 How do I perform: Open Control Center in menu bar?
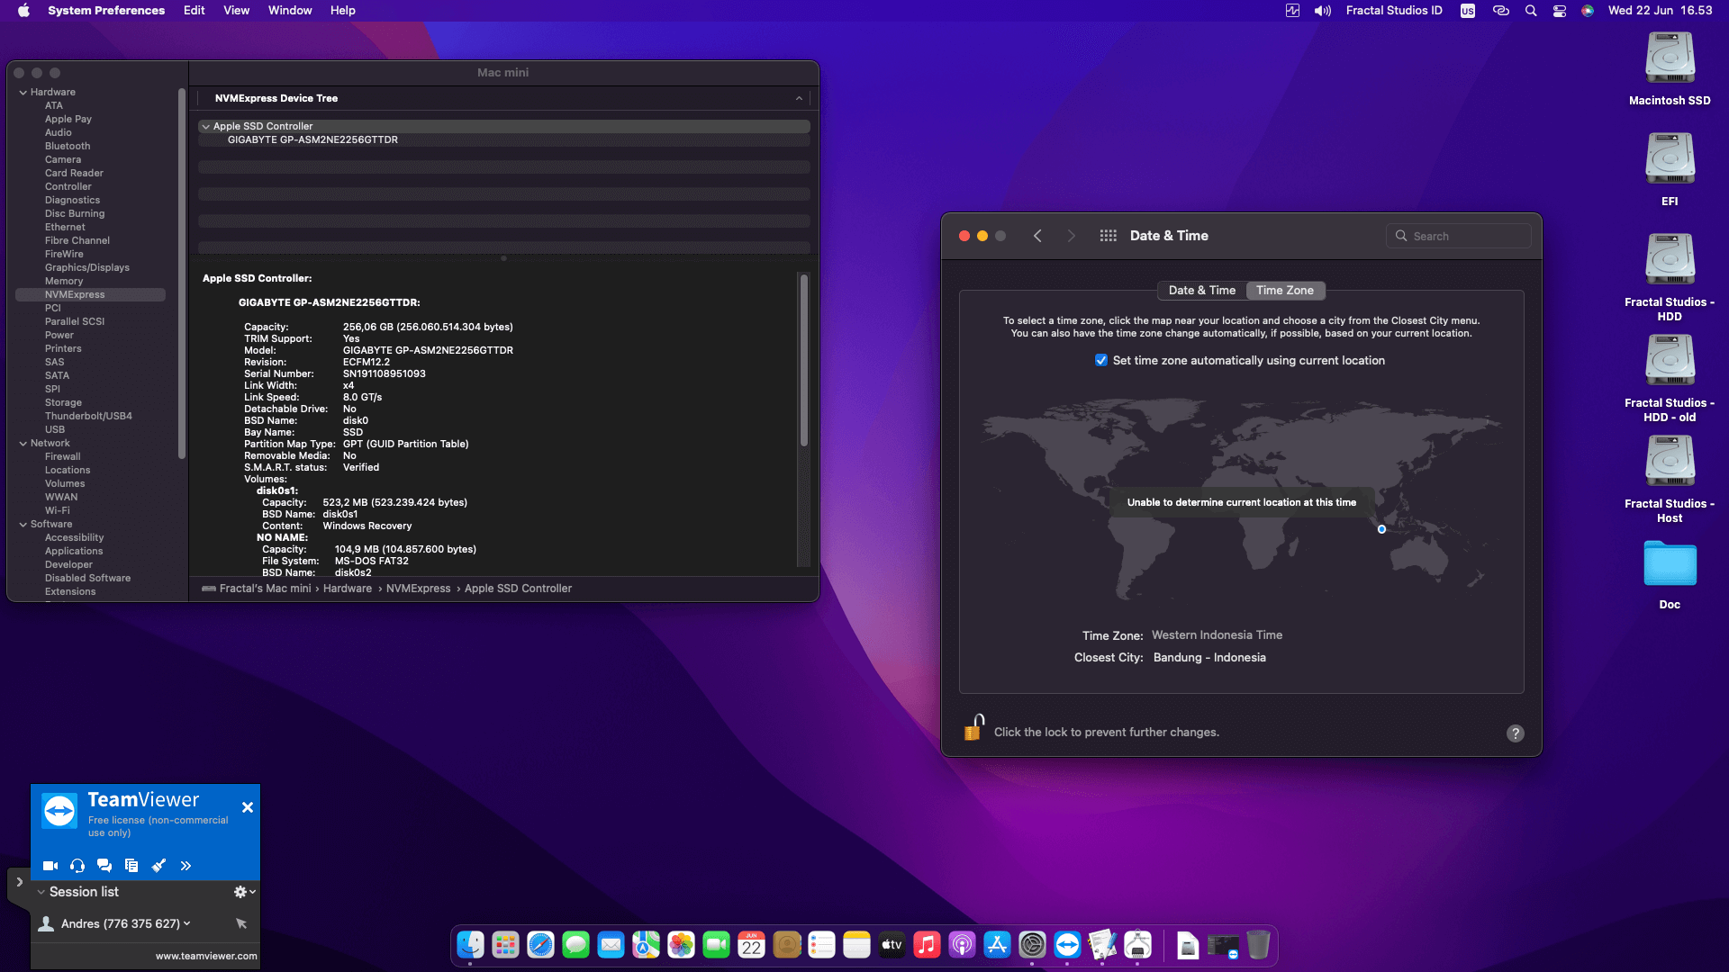(x=1560, y=11)
